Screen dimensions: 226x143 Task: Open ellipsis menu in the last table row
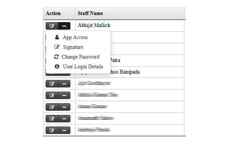(x=64, y=130)
